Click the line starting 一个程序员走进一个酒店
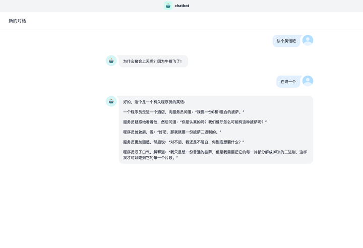This screenshot has width=363, height=248. coord(184,112)
